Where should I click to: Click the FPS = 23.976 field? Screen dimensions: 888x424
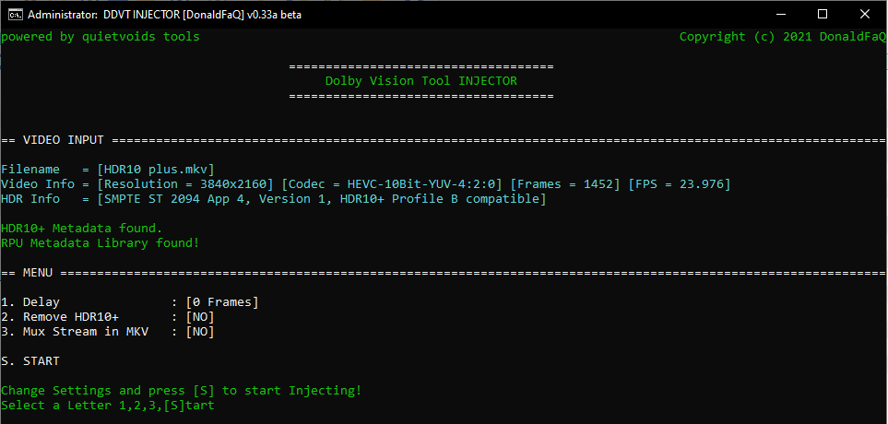pyautogui.click(x=680, y=184)
